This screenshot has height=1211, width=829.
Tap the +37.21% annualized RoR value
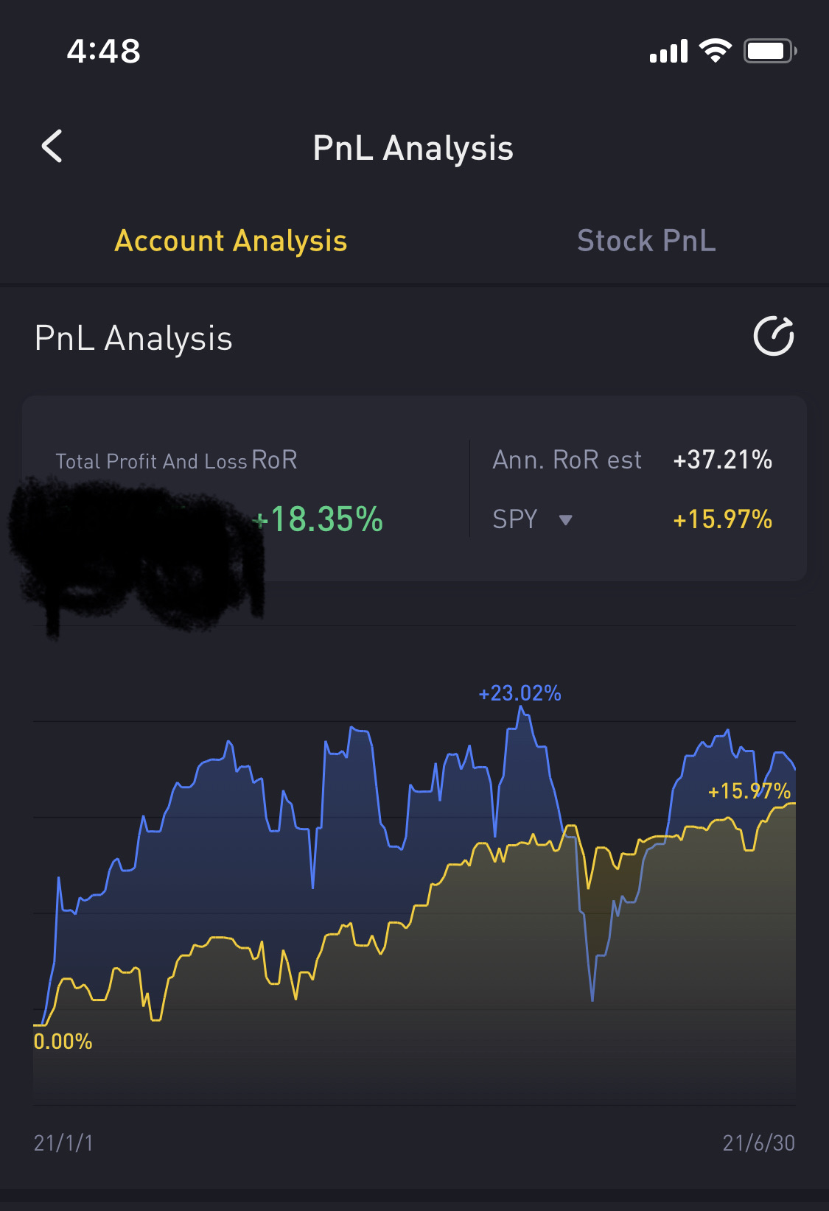pyautogui.click(x=723, y=460)
